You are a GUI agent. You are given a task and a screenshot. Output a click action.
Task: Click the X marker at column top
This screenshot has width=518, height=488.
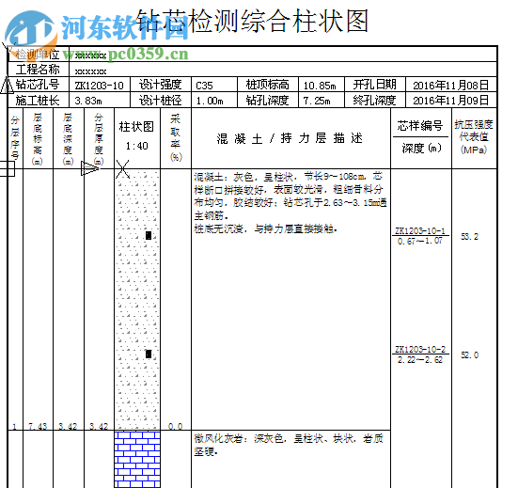122,169
